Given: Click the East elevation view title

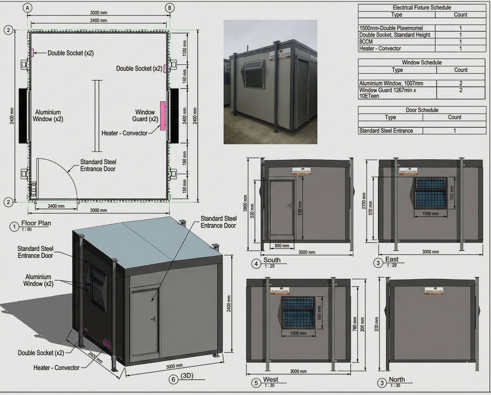Looking at the screenshot, I should (391, 259).
